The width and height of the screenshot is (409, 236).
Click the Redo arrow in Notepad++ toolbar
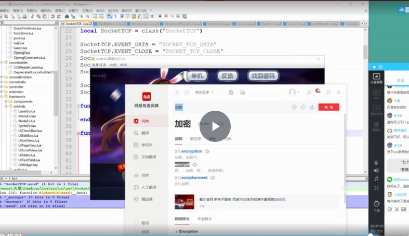click(59, 17)
